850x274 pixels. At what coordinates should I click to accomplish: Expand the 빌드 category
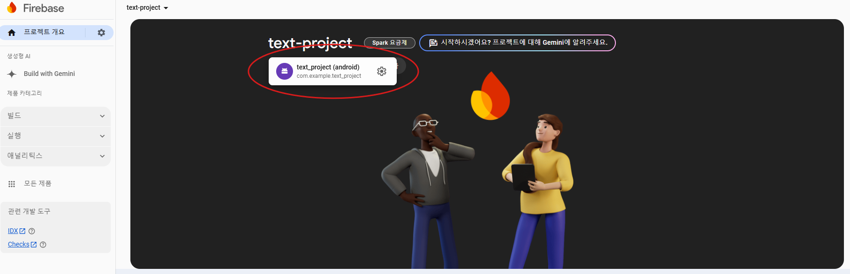coord(56,116)
